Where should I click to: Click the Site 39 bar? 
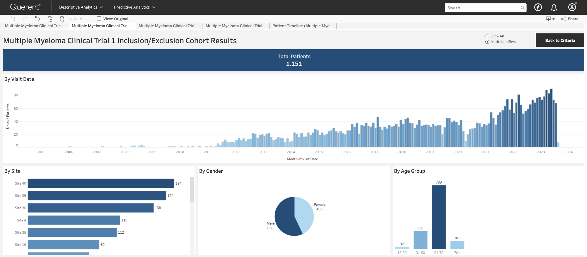click(x=97, y=195)
